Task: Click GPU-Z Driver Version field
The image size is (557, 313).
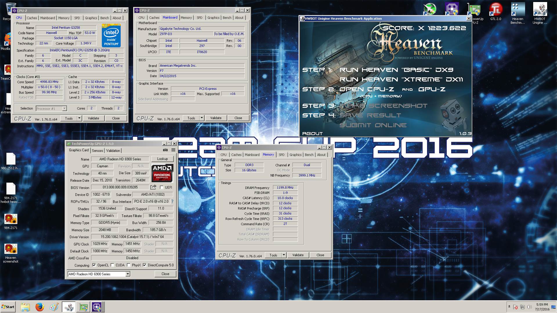Action: pos(132,237)
